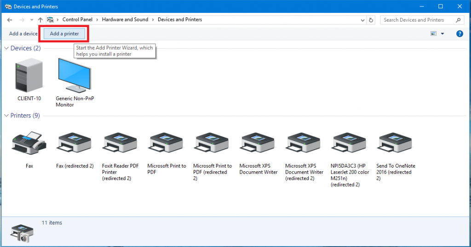
Task: Click the address bar location icon
Action: 50,20
